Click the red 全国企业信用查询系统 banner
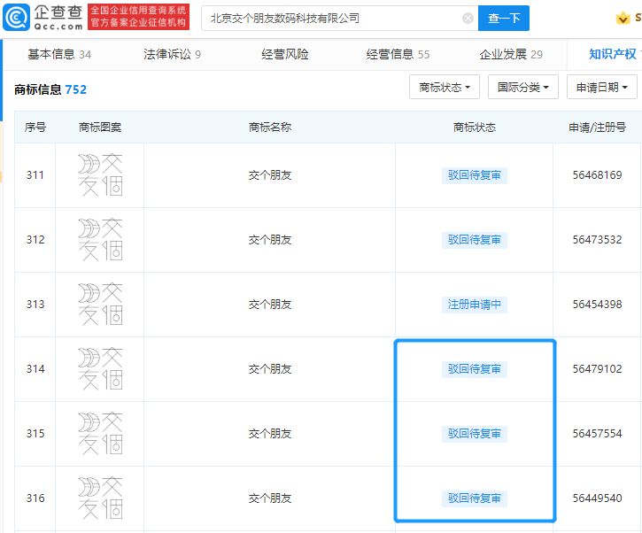The height and width of the screenshot is (533, 642). 138,17
